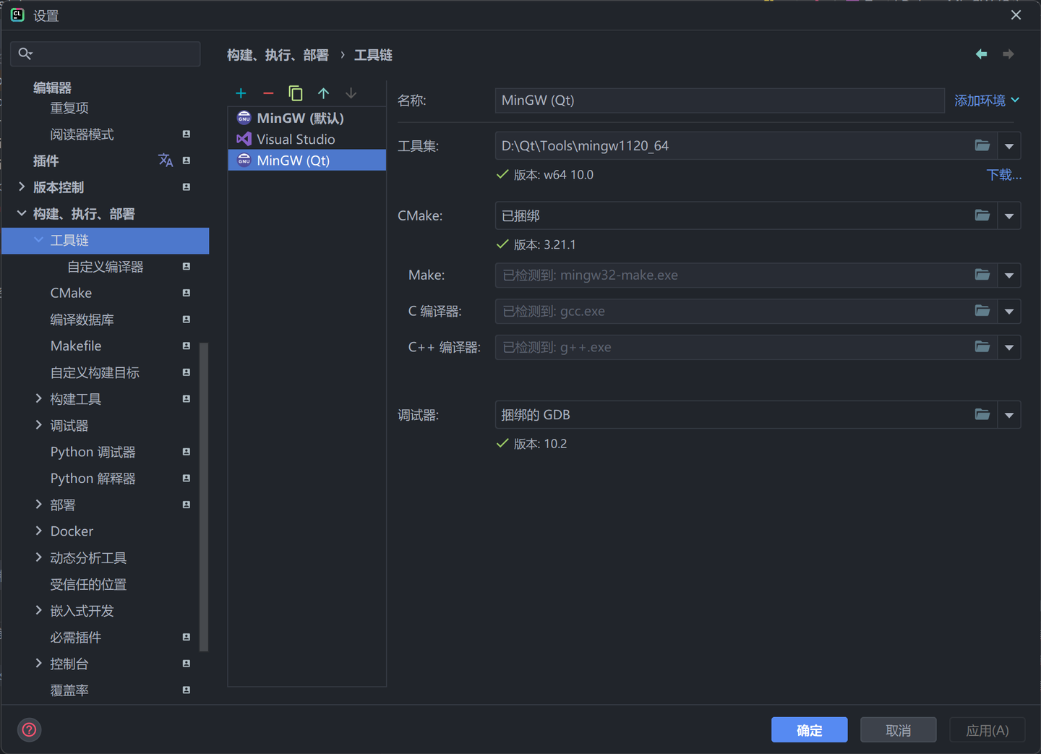
Task: Add a new toolchain with the plus icon
Action: (241, 93)
